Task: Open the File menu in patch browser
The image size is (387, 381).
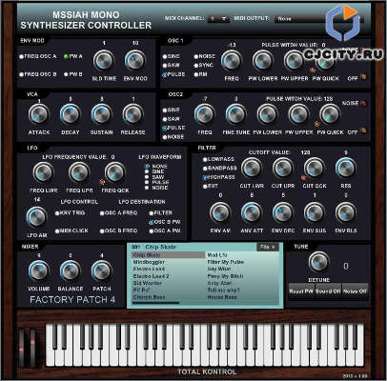Action: [268, 247]
